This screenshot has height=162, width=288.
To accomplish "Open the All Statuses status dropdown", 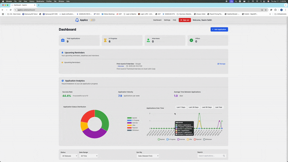I will click(x=69, y=156).
